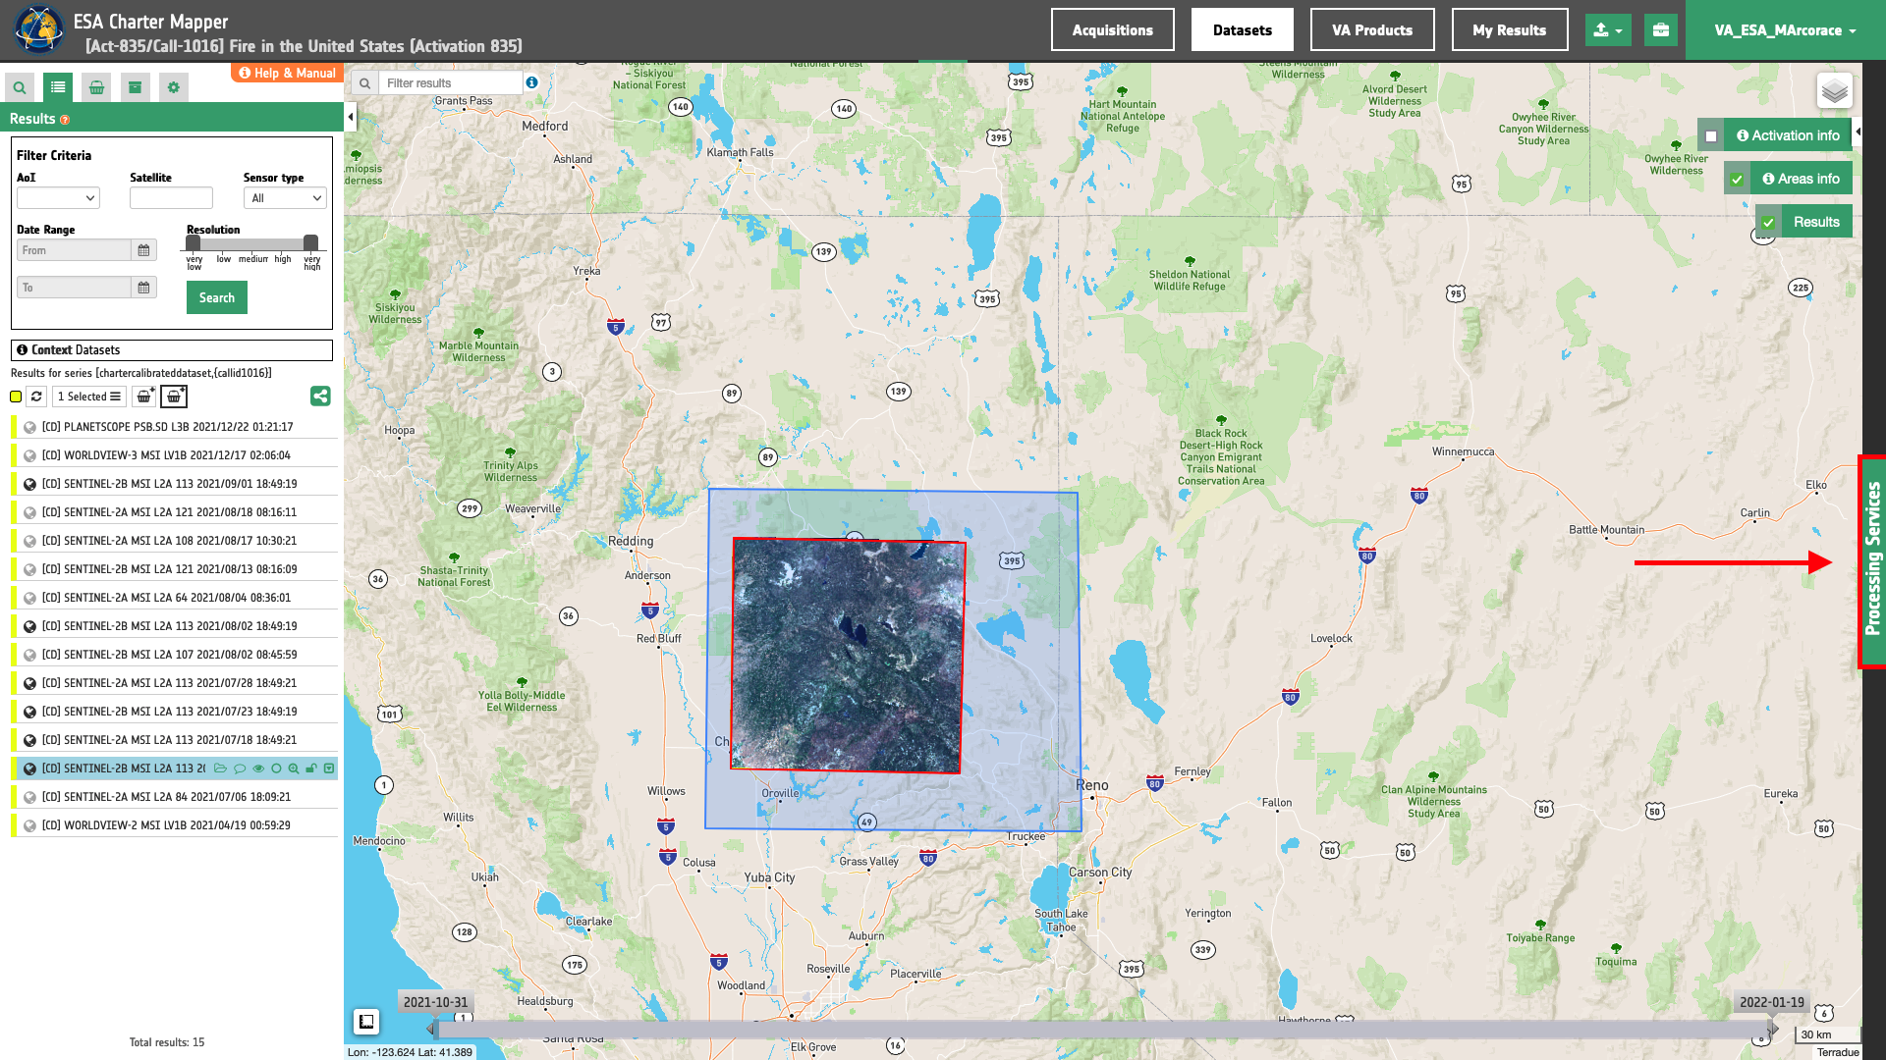The width and height of the screenshot is (1886, 1060).
Task: Click the unlock icon on highlighted row
Action: click(x=311, y=768)
